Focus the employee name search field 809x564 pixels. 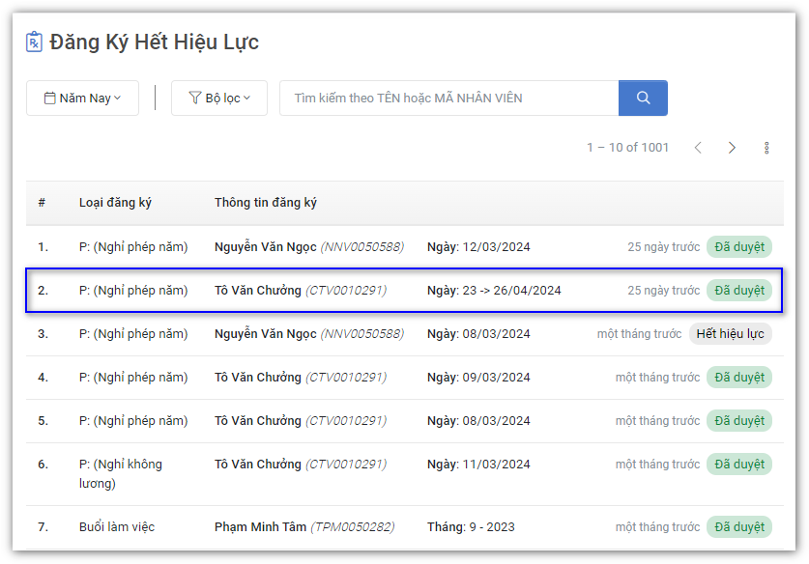click(448, 98)
